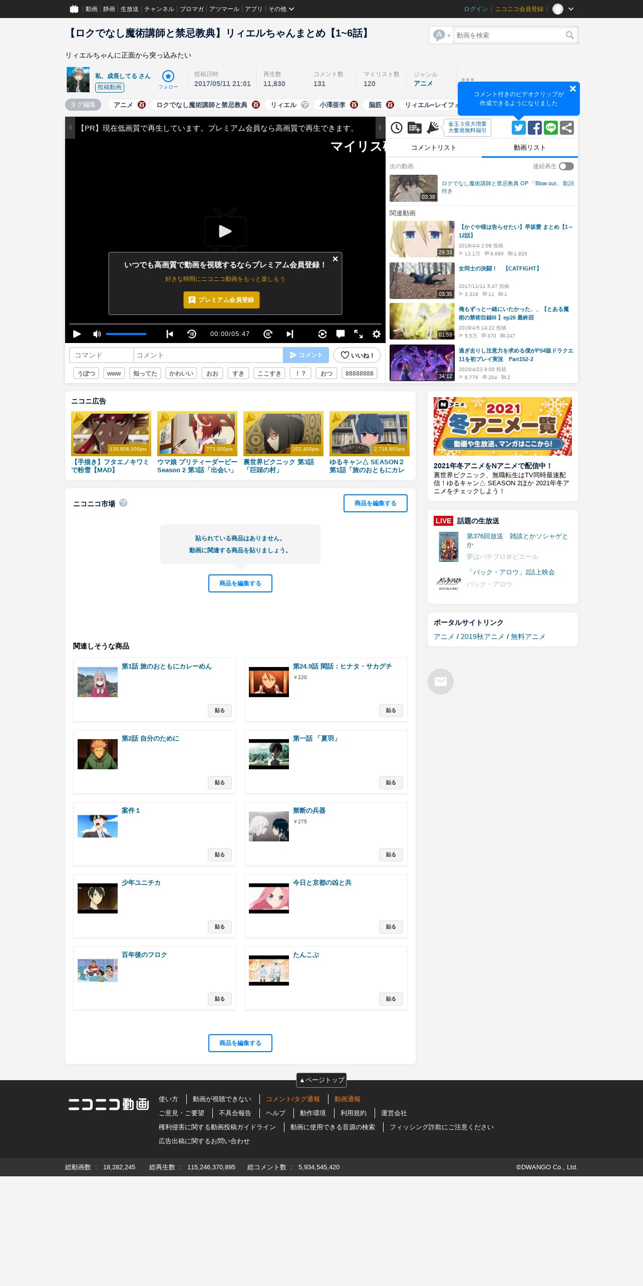Click the Watch Later clock icon
Viewport: 643px width, 1286px height.
tap(397, 128)
